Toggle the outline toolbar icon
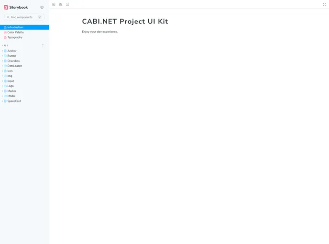Screen dimensions: 329x244 (67, 4)
